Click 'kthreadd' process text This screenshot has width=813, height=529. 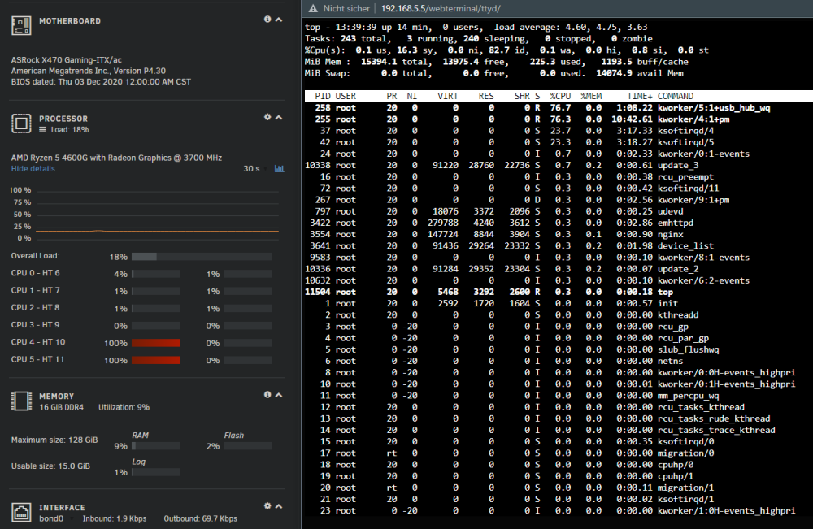pyautogui.click(x=678, y=315)
